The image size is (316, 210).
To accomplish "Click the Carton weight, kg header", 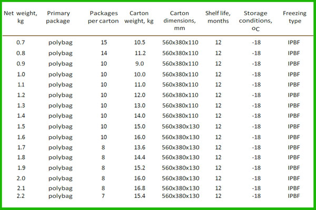I will [x=139, y=17].
